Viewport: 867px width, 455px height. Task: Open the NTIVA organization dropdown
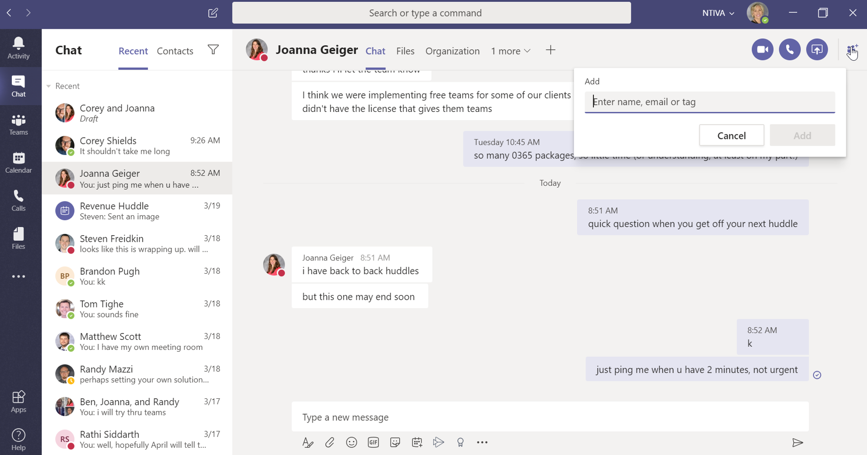coord(717,13)
